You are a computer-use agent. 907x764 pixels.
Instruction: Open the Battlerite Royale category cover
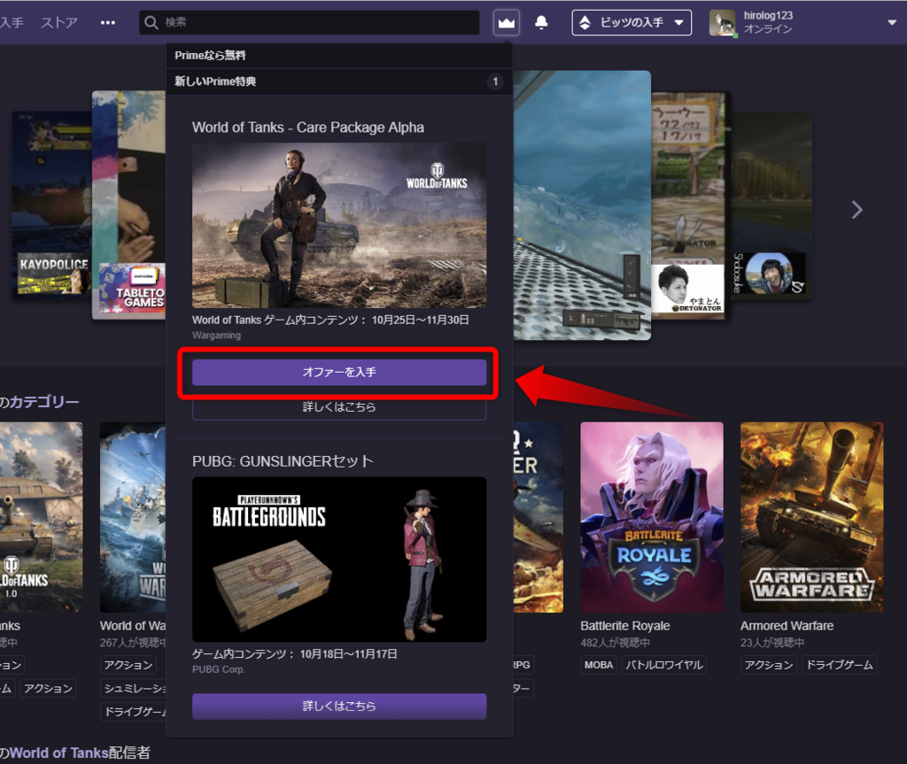[652, 517]
